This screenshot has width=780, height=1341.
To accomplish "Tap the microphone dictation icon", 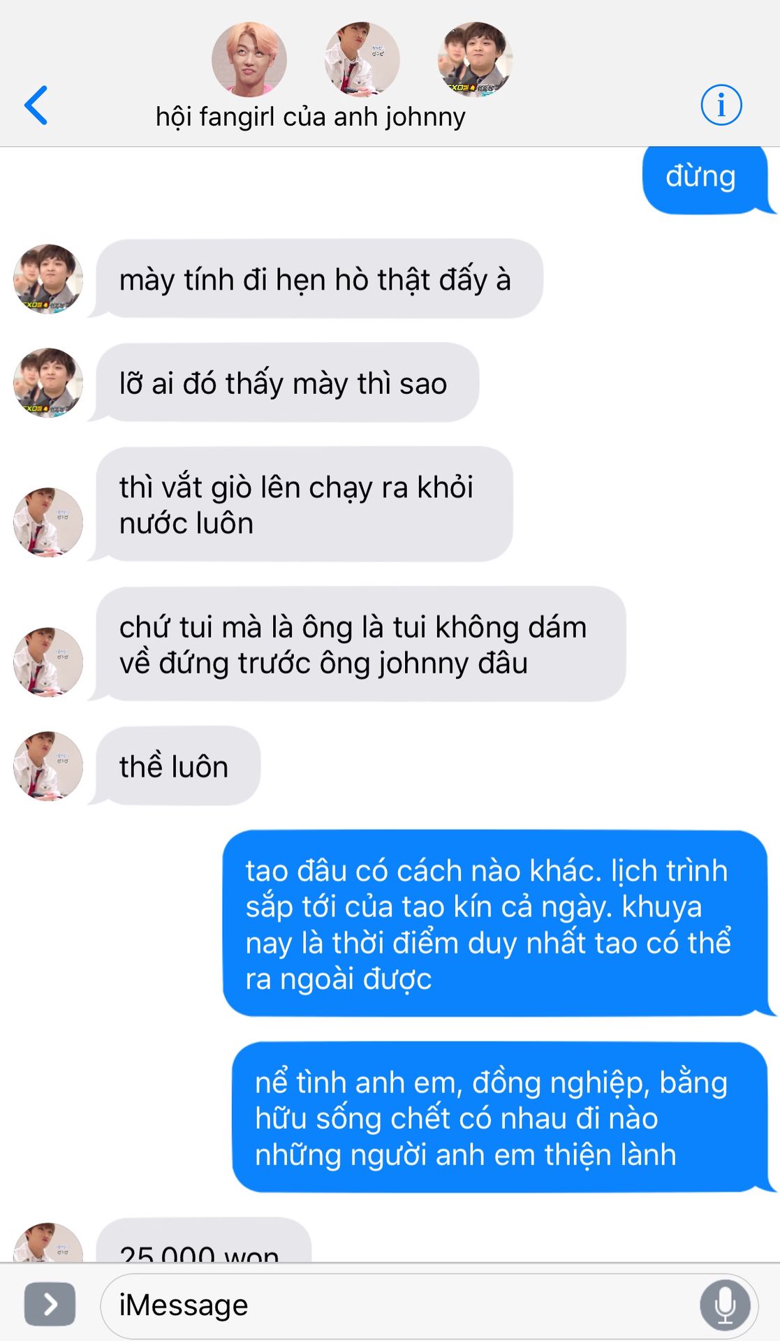I will click(725, 1305).
